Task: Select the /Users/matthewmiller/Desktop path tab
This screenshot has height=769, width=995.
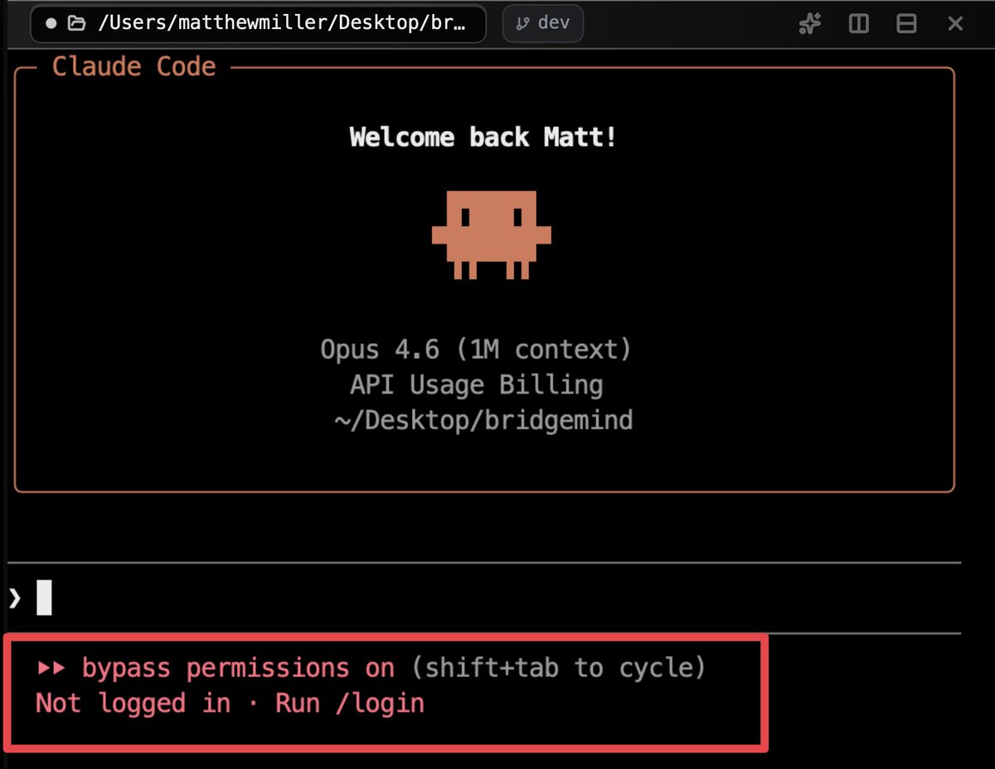Action: point(259,23)
